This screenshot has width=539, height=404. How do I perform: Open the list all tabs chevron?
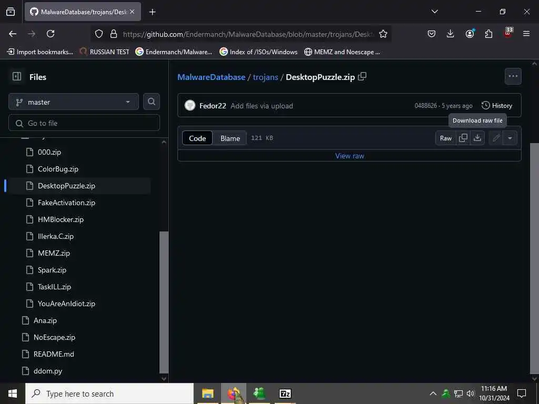(434, 12)
